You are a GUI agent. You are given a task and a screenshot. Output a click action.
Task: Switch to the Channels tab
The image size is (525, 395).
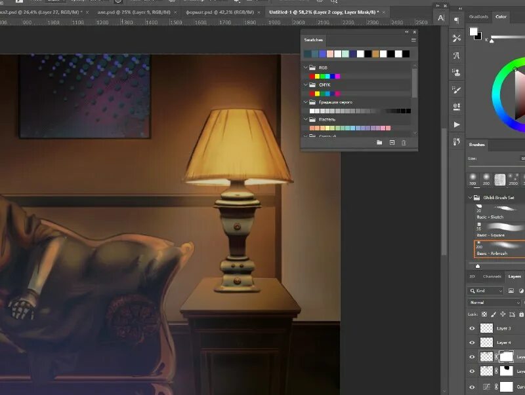tap(492, 276)
